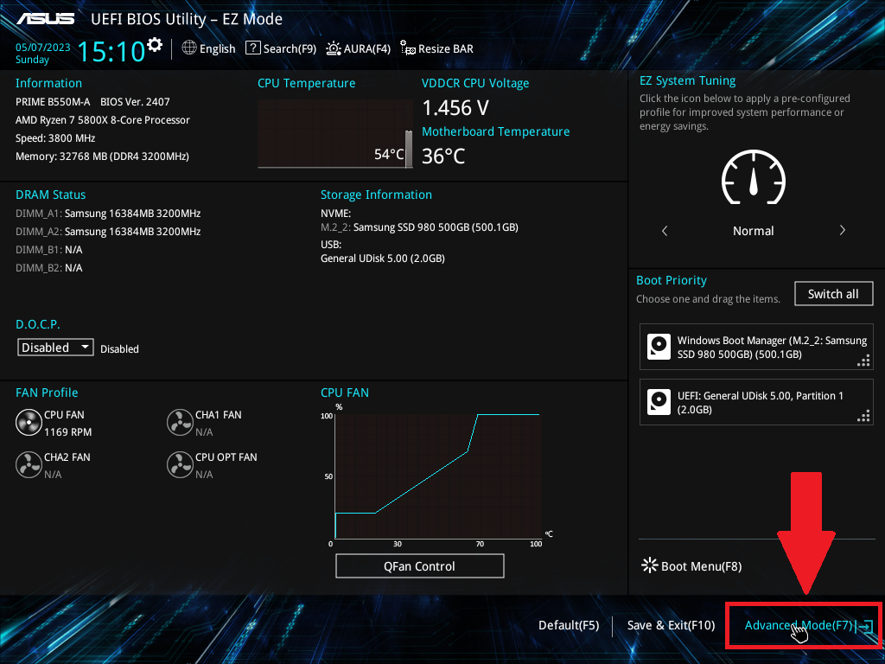This screenshot has height=664, width=885.
Task: Click the CPU Temperature graph
Action: (335, 134)
